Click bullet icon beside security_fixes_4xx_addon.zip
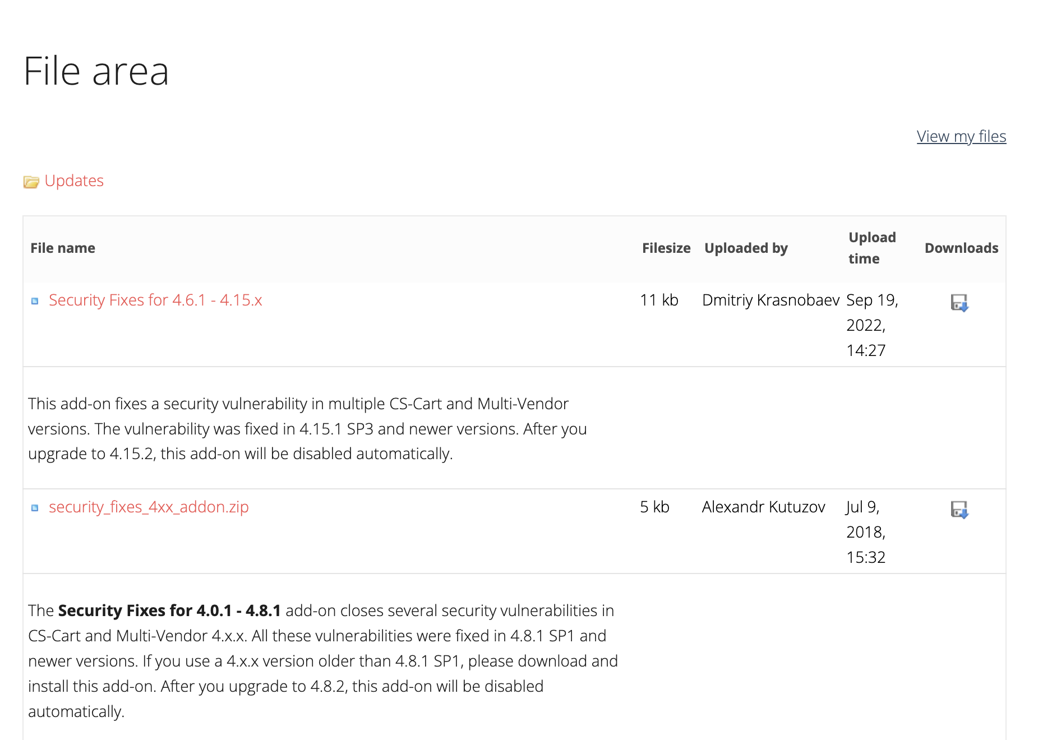The height and width of the screenshot is (740, 1052). click(35, 508)
